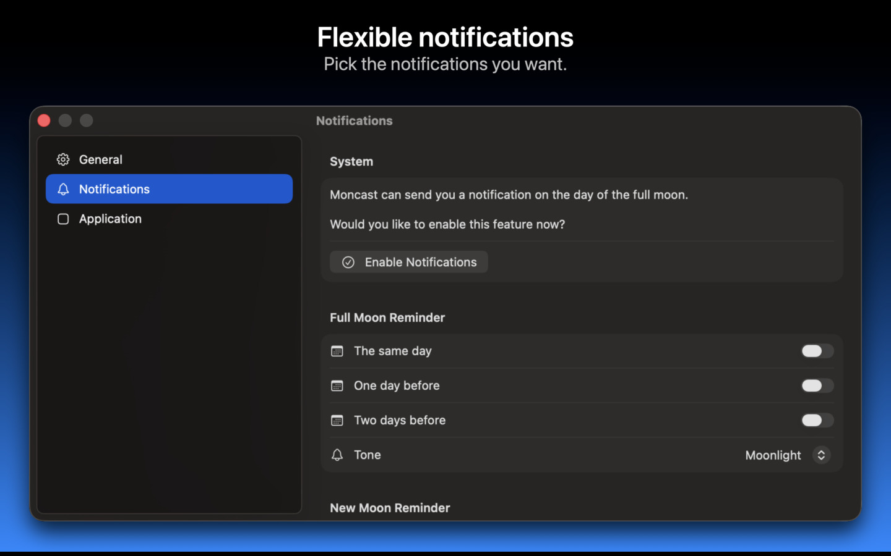
Task: Turn on the Two days before switch
Action: [817, 420]
